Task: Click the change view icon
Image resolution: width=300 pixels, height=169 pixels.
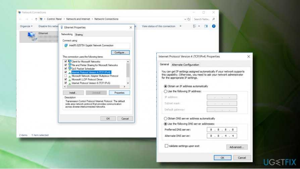Action: pyautogui.click(x=195, y=26)
